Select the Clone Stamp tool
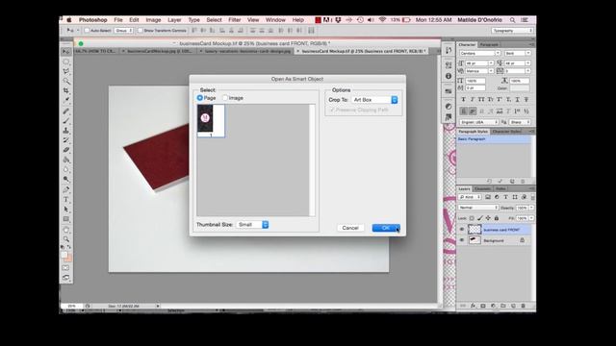616x346 pixels. pos(66,131)
